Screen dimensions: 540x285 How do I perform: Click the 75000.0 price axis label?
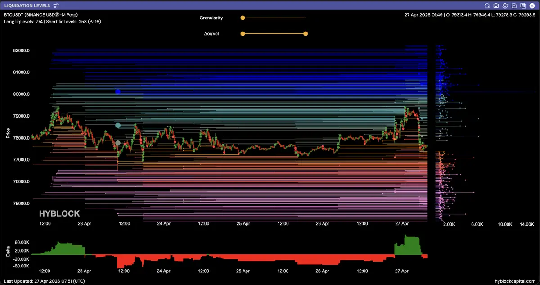(x=21, y=203)
